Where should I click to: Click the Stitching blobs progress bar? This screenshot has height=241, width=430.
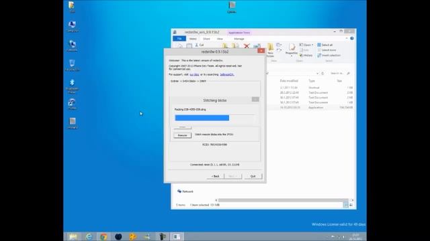[215, 118]
